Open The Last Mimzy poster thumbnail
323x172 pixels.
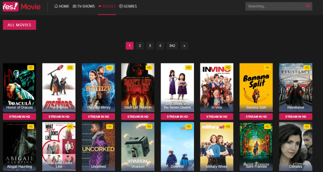point(98,88)
